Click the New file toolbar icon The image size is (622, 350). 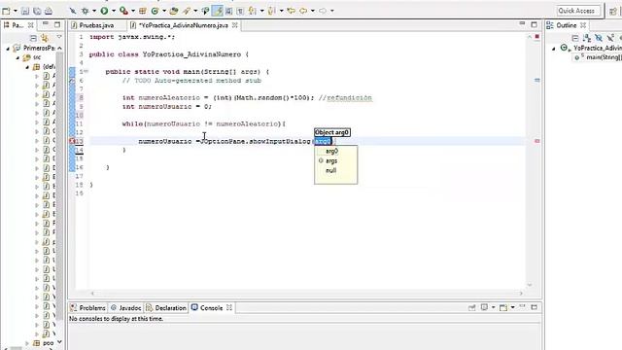pos(7,11)
